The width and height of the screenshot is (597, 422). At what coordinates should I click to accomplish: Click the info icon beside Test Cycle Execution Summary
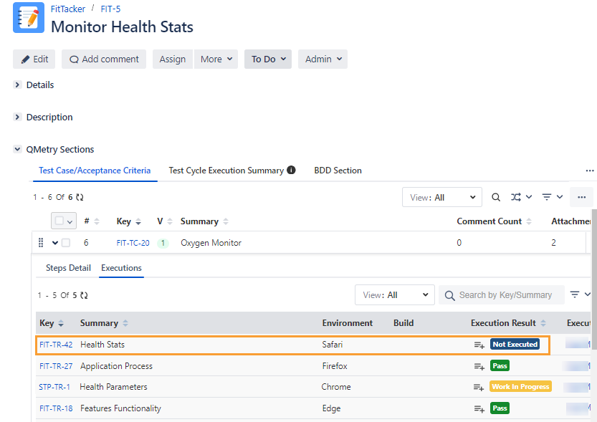tap(291, 170)
